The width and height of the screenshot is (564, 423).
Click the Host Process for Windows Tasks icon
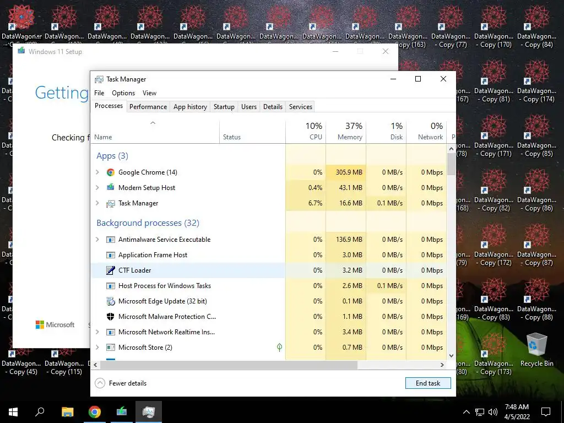pyautogui.click(x=110, y=286)
